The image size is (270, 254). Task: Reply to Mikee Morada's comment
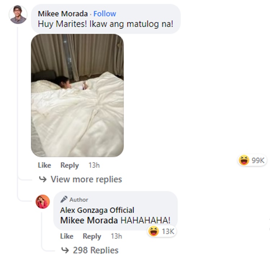pyautogui.click(x=69, y=165)
